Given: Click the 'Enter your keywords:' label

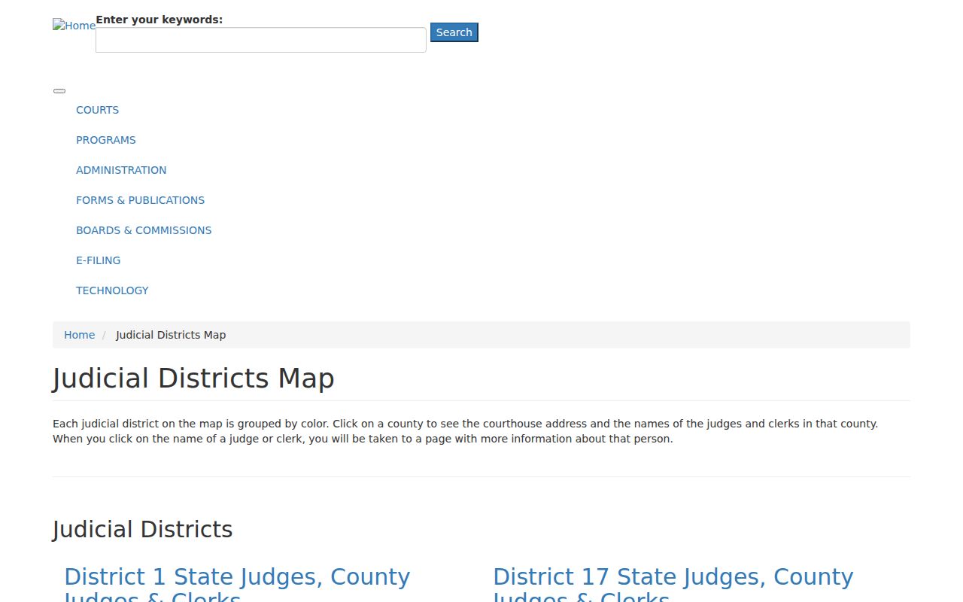Looking at the screenshot, I should pos(159,20).
